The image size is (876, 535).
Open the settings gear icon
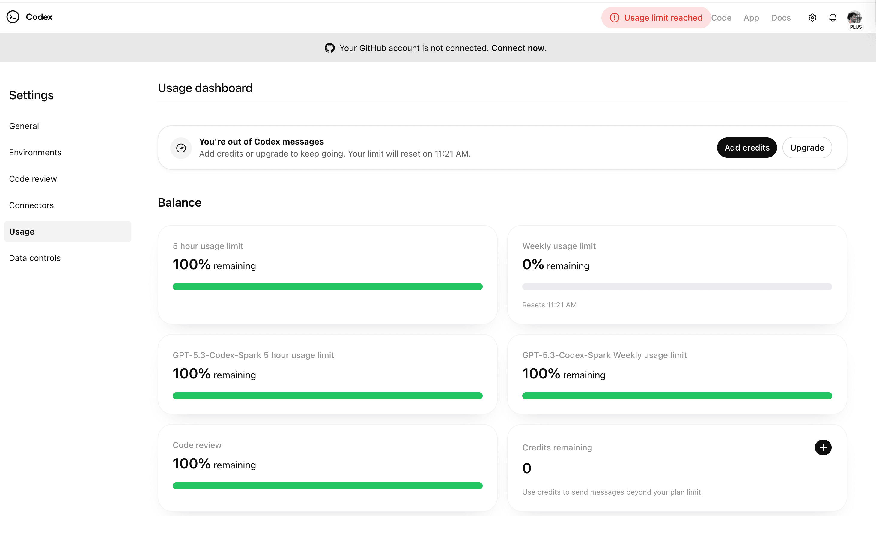pyautogui.click(x=812, y=17)
